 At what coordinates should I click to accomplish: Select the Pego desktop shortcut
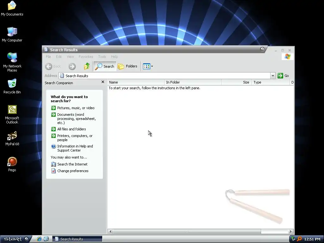pyautogui.click(x=12, y=165)
